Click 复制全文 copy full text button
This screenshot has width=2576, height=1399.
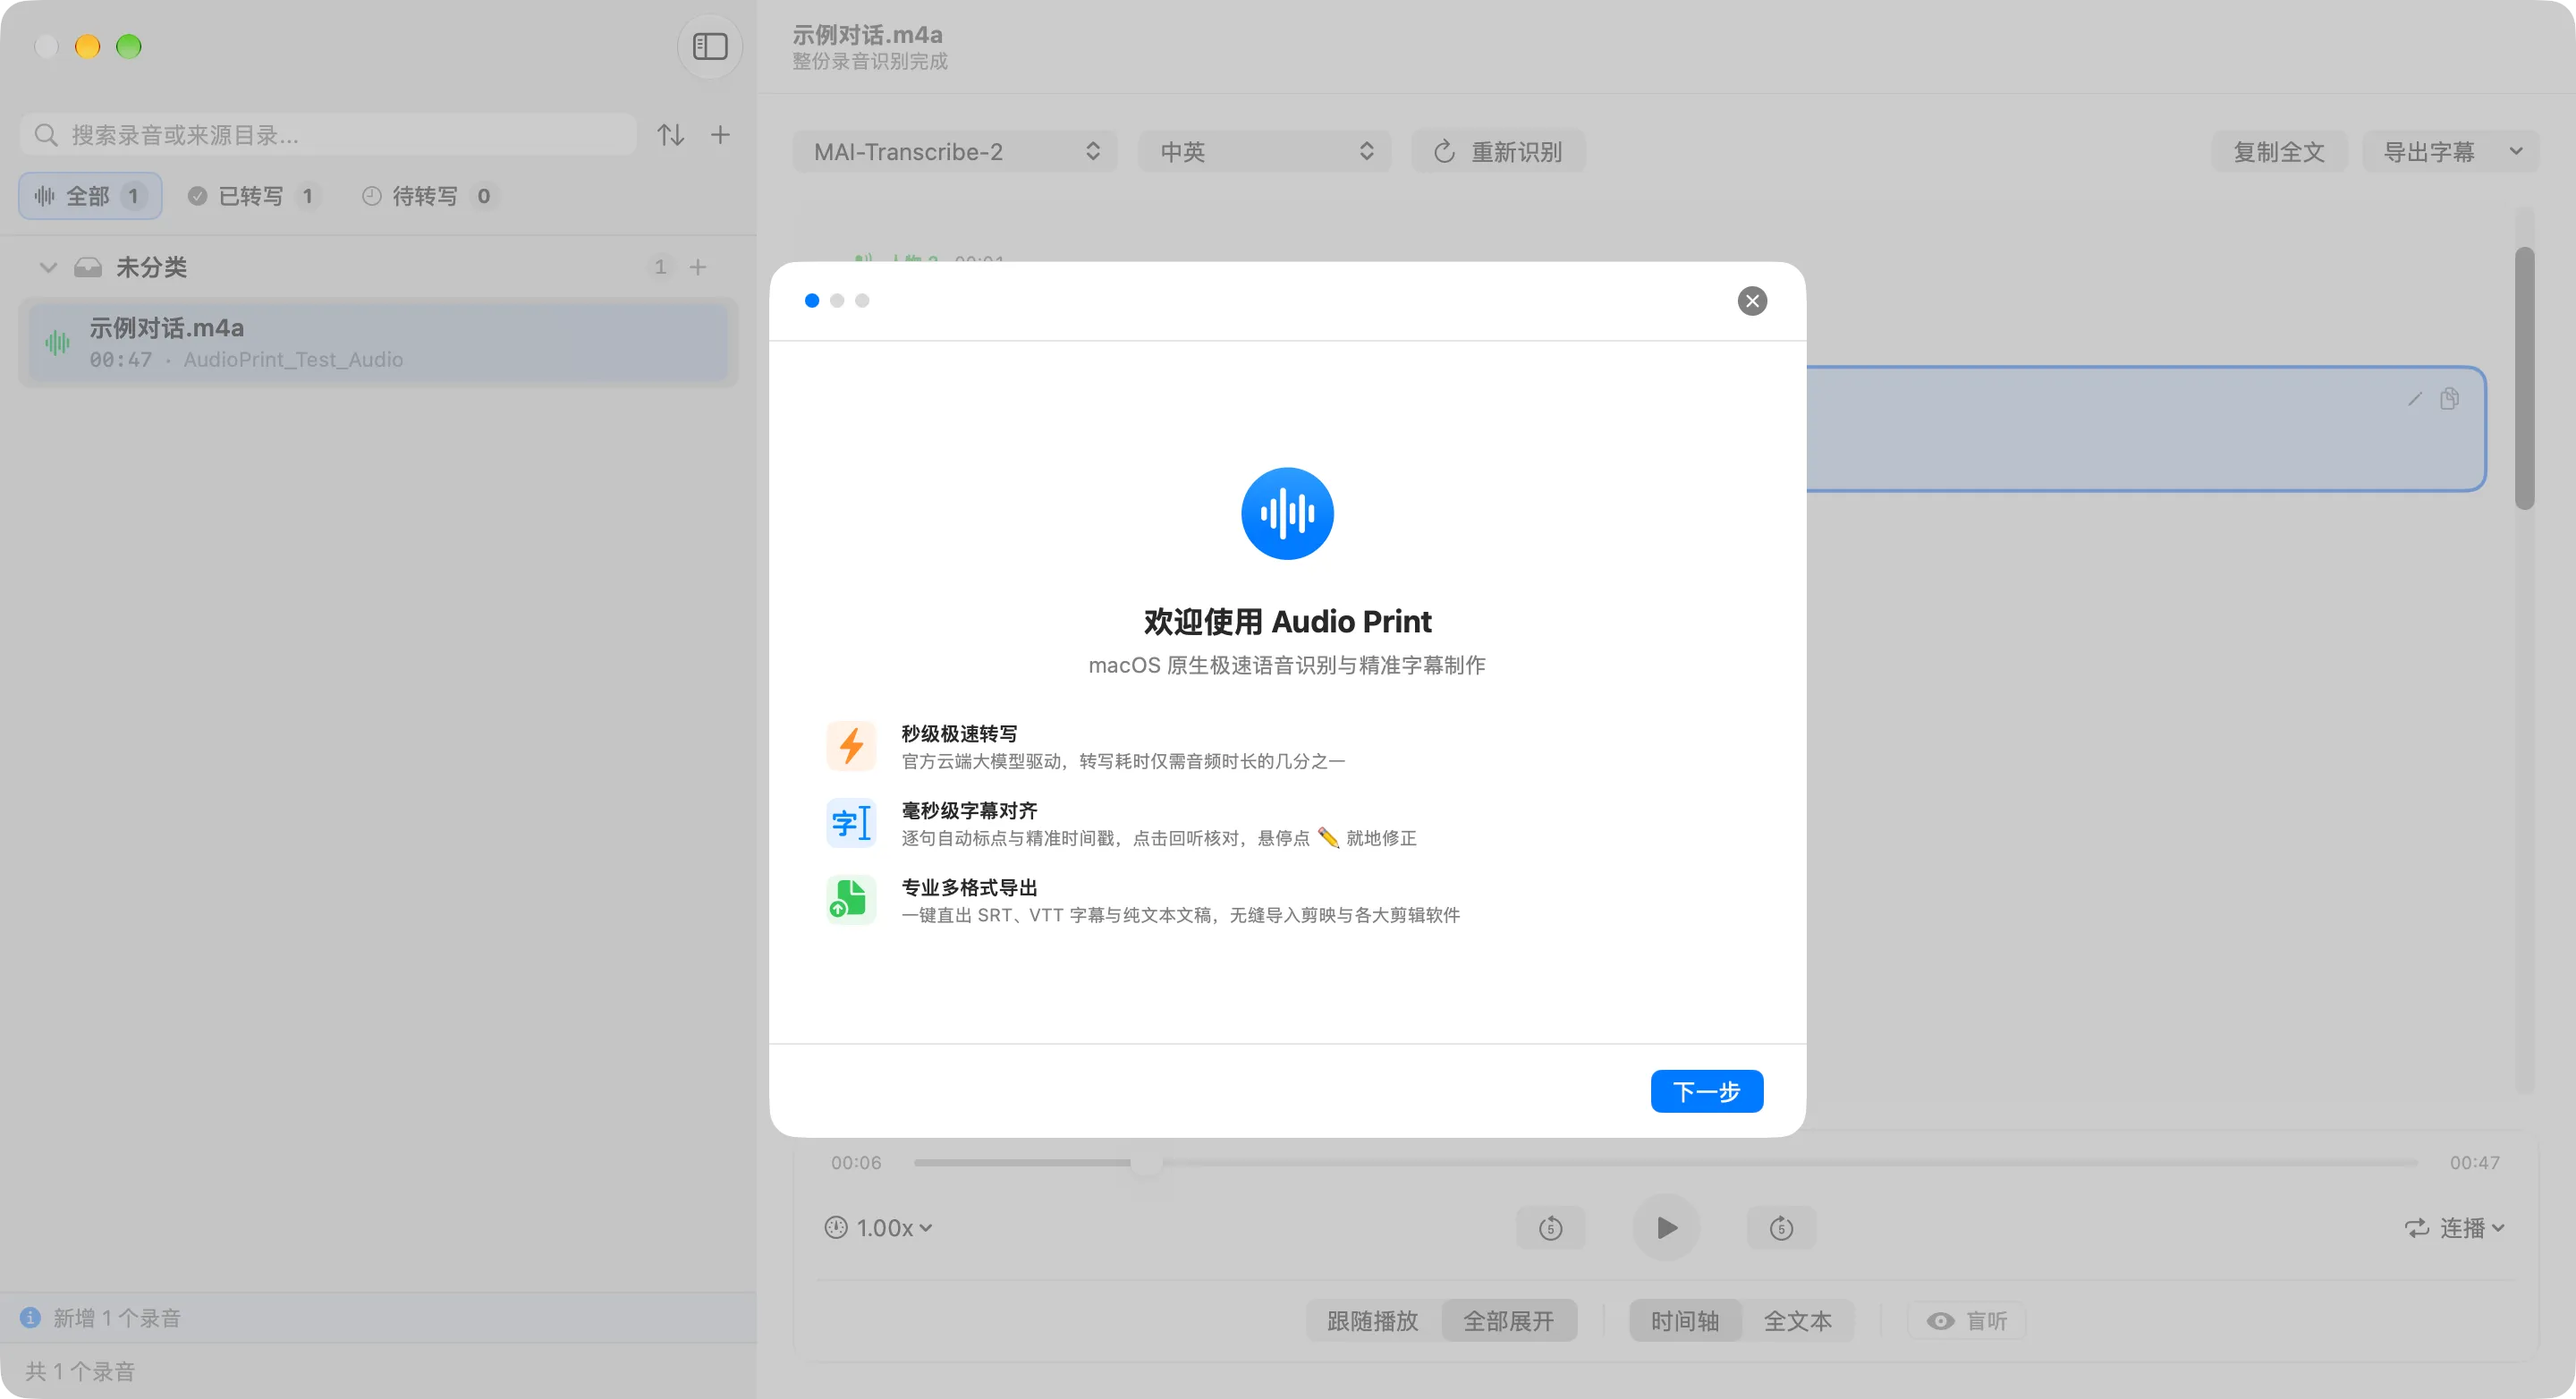[2279, 152]
